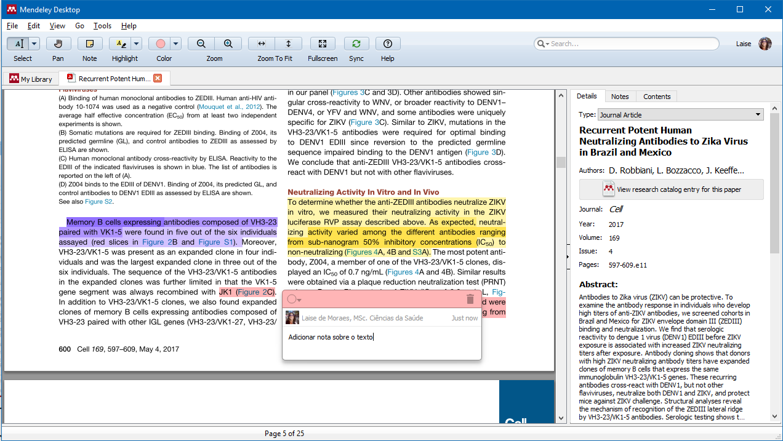The image size is (783, 441).
Task: Click the Journal value Cell
Action: click(x=616, y=209)
